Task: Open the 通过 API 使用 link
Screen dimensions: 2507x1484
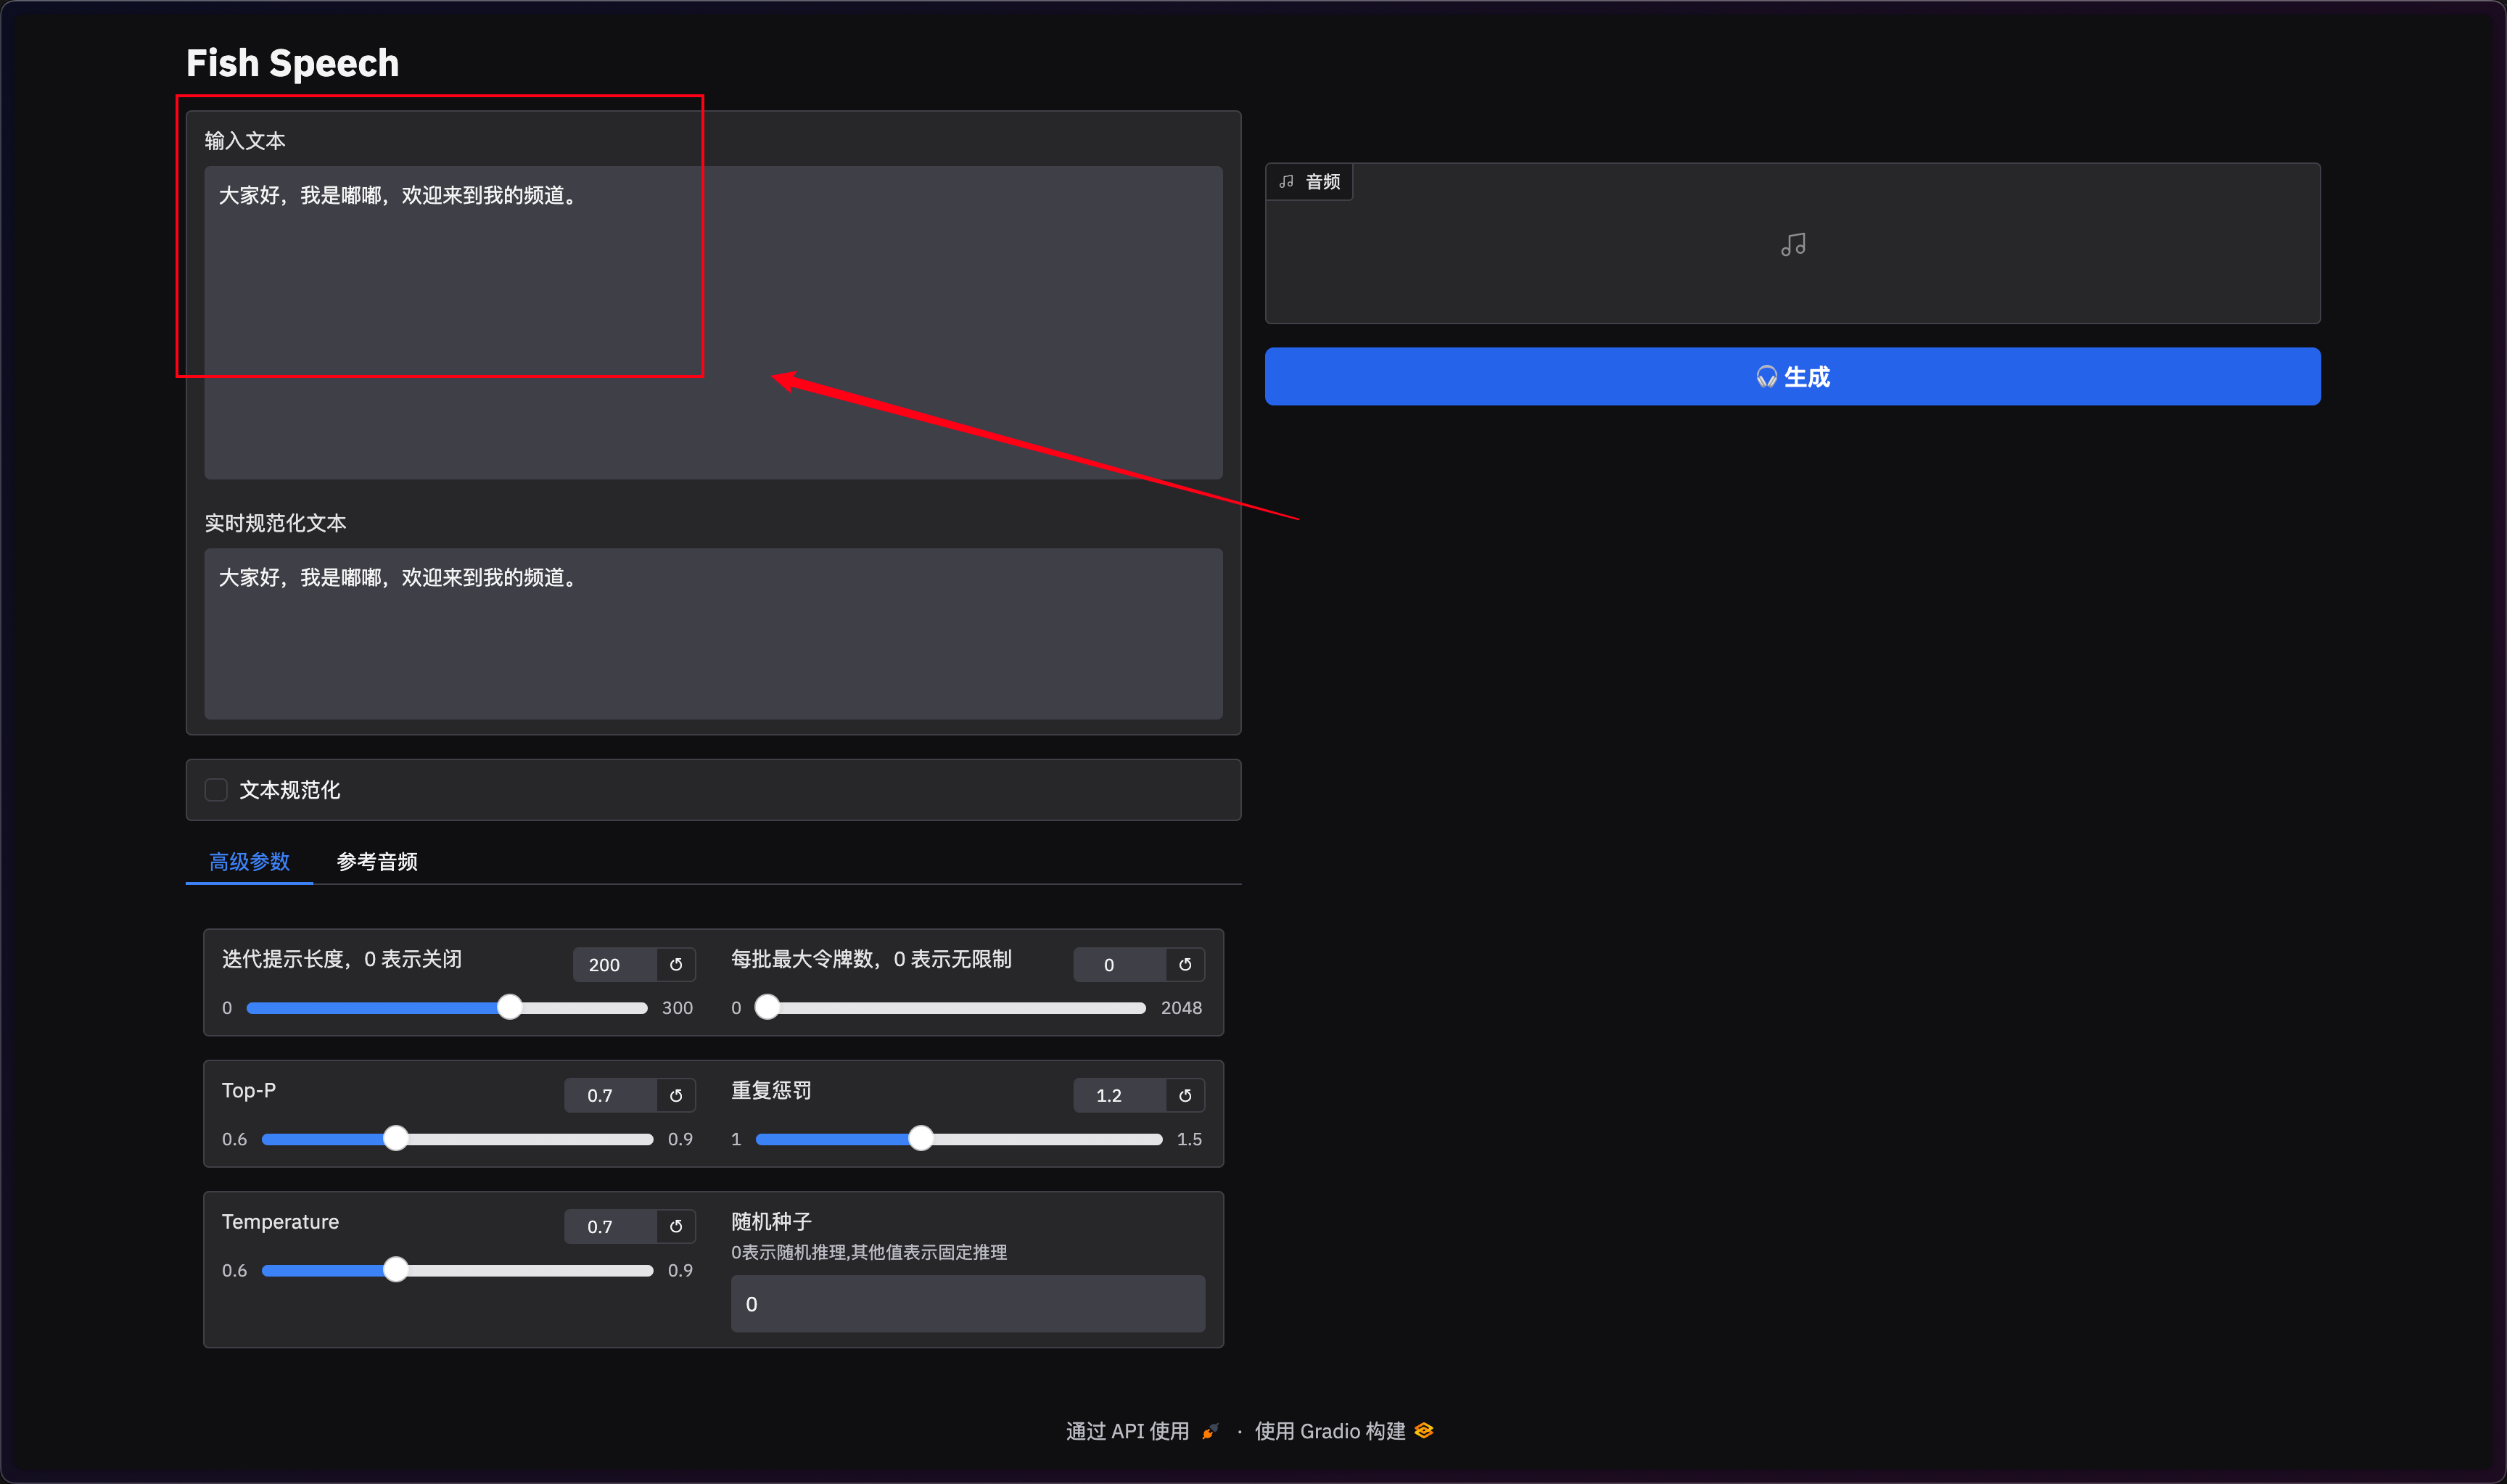Action: pos(1128,1431)
